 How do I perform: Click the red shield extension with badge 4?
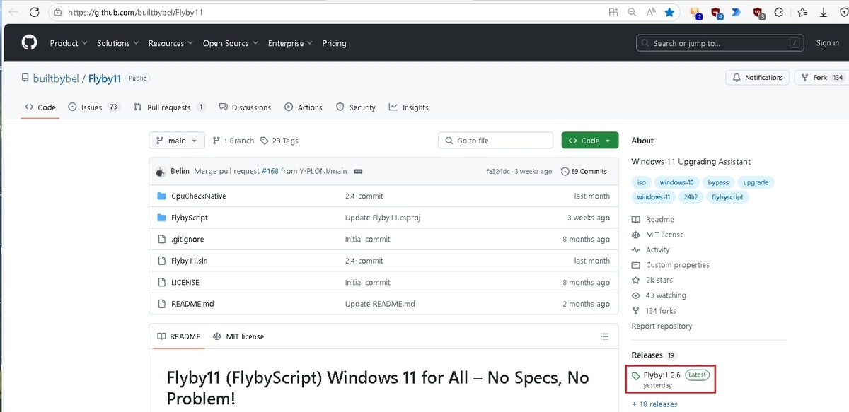click(x=717, y=13)
